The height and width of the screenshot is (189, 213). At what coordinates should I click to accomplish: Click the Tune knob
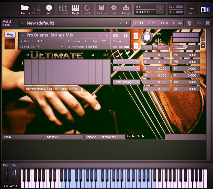coord(147,37)
